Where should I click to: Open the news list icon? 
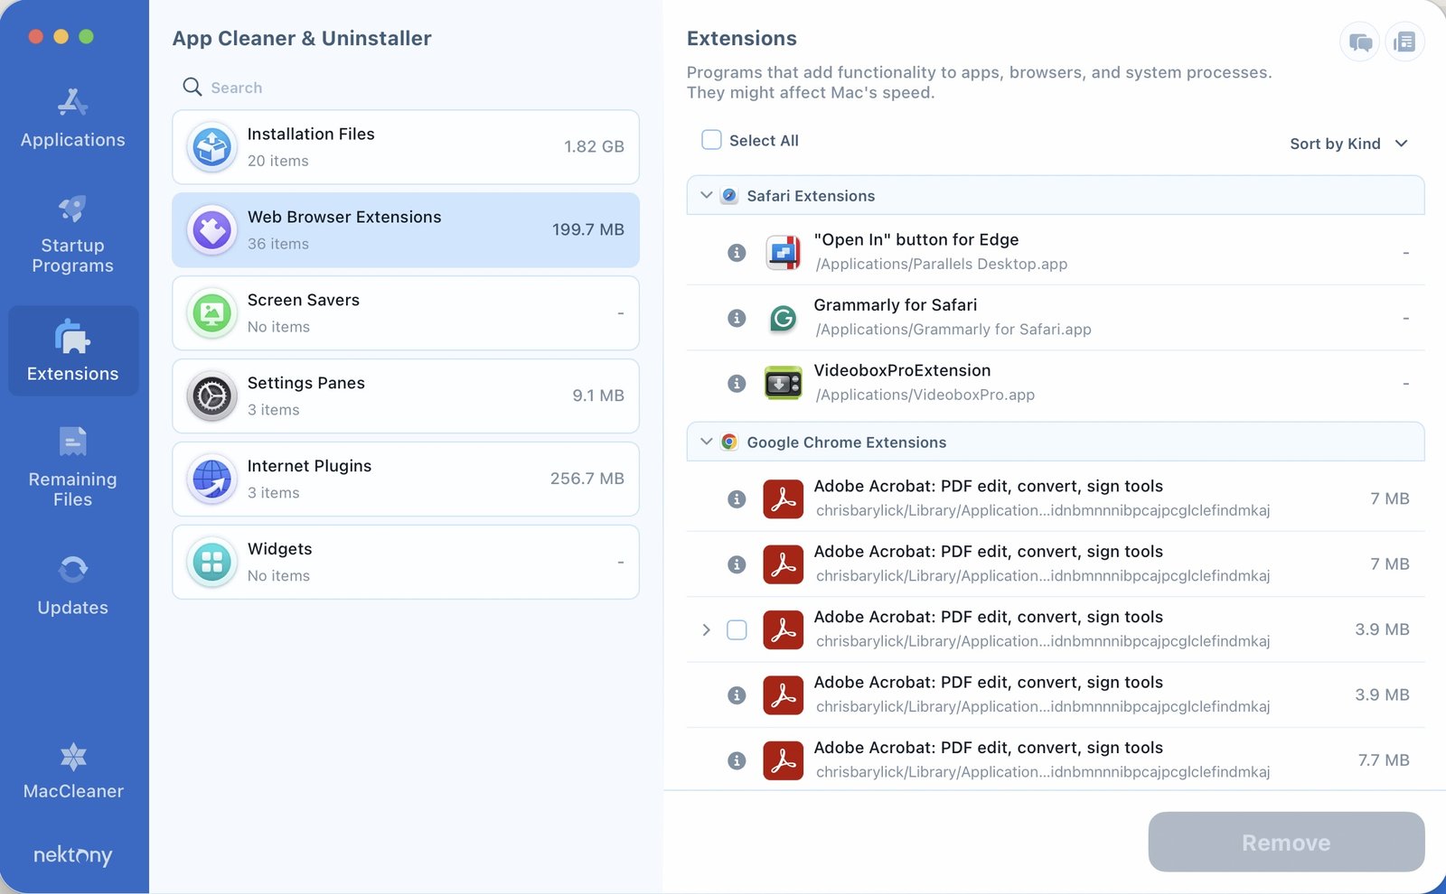(1404, 42)
